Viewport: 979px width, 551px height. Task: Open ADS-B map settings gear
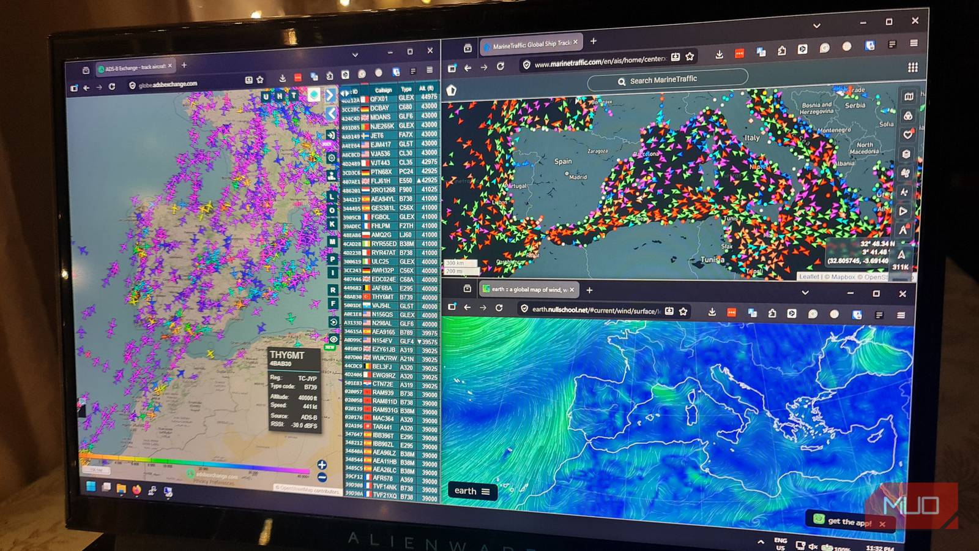pyautogui.click(x=332, y=158)
